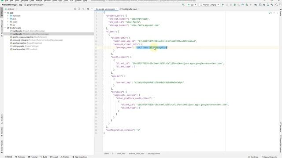The width and height of the screenshot is (282, 158).
Task: Toggle the Build Variants side tab
Action: pos(2,146)
